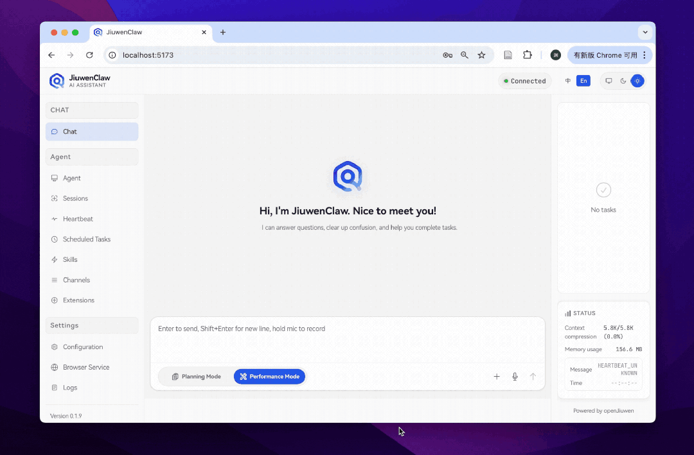The height and width of the screenshot is (455, 694).
Task: Open Scheduled Tasks page
Action: (x=92, y=239)
